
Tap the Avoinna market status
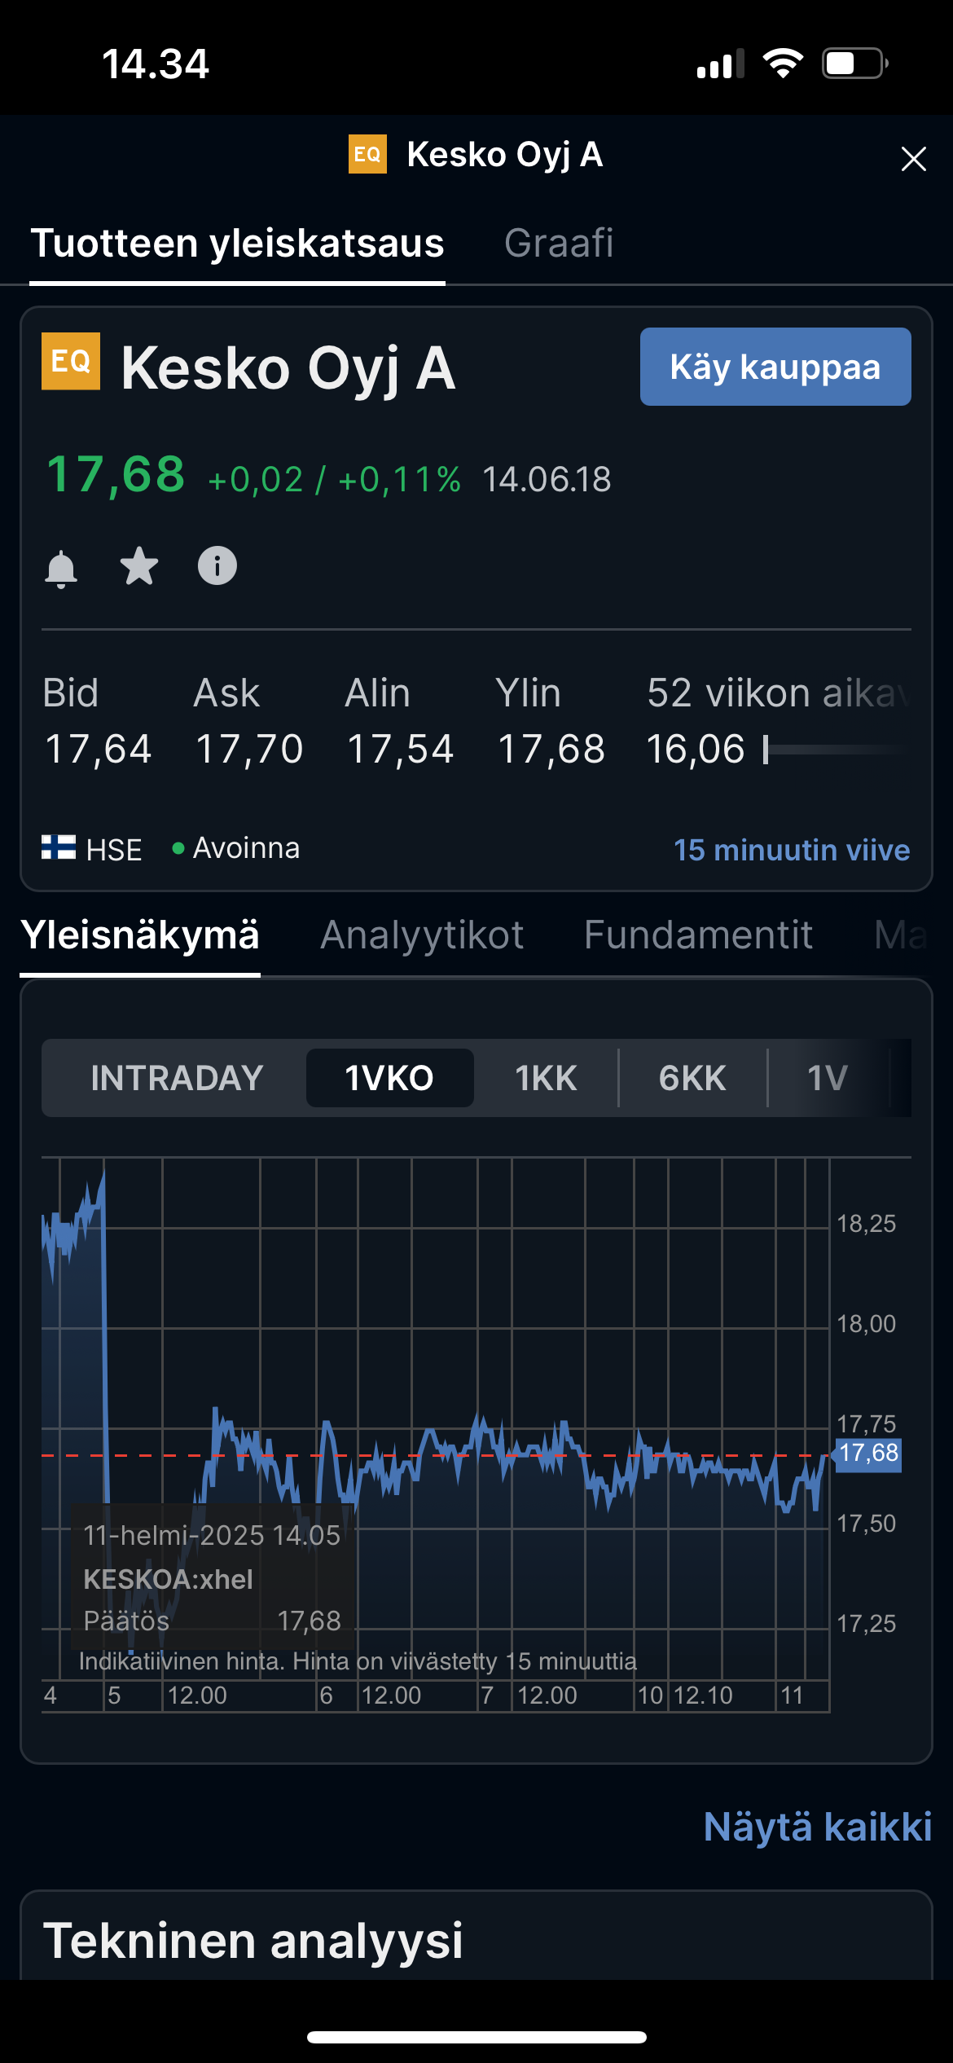coord(236,848)
